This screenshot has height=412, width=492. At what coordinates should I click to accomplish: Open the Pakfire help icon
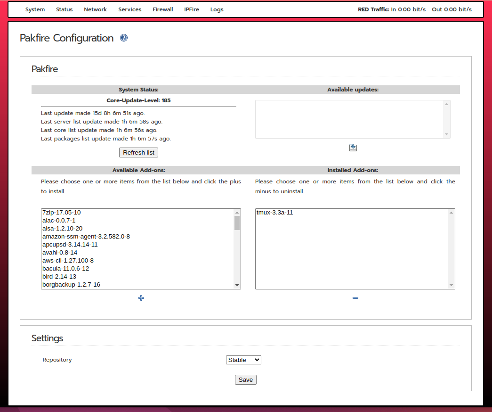(124, 38)
